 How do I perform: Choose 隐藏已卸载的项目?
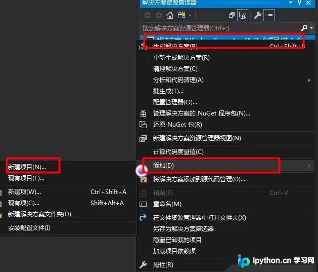[177, 240]
